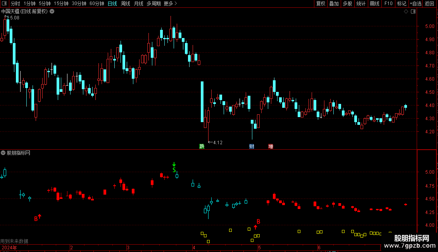
Task: Click the 叠加 overlay button
Action: click(334, 3)
